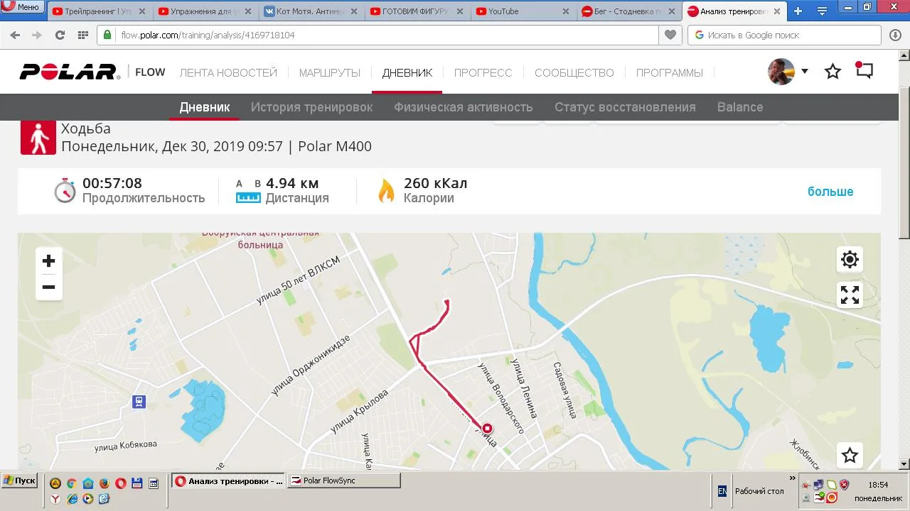Click the favorites star icon in header
This screenshot has height=511, width=910.
pyautogui.click(x=833, y=72)
